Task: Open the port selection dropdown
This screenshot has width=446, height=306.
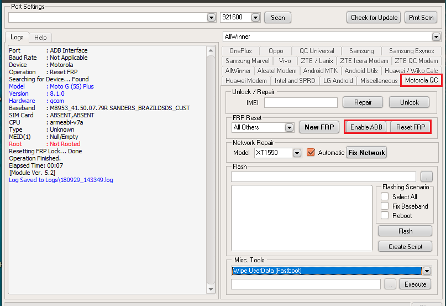Action: [x=211, y=18]
